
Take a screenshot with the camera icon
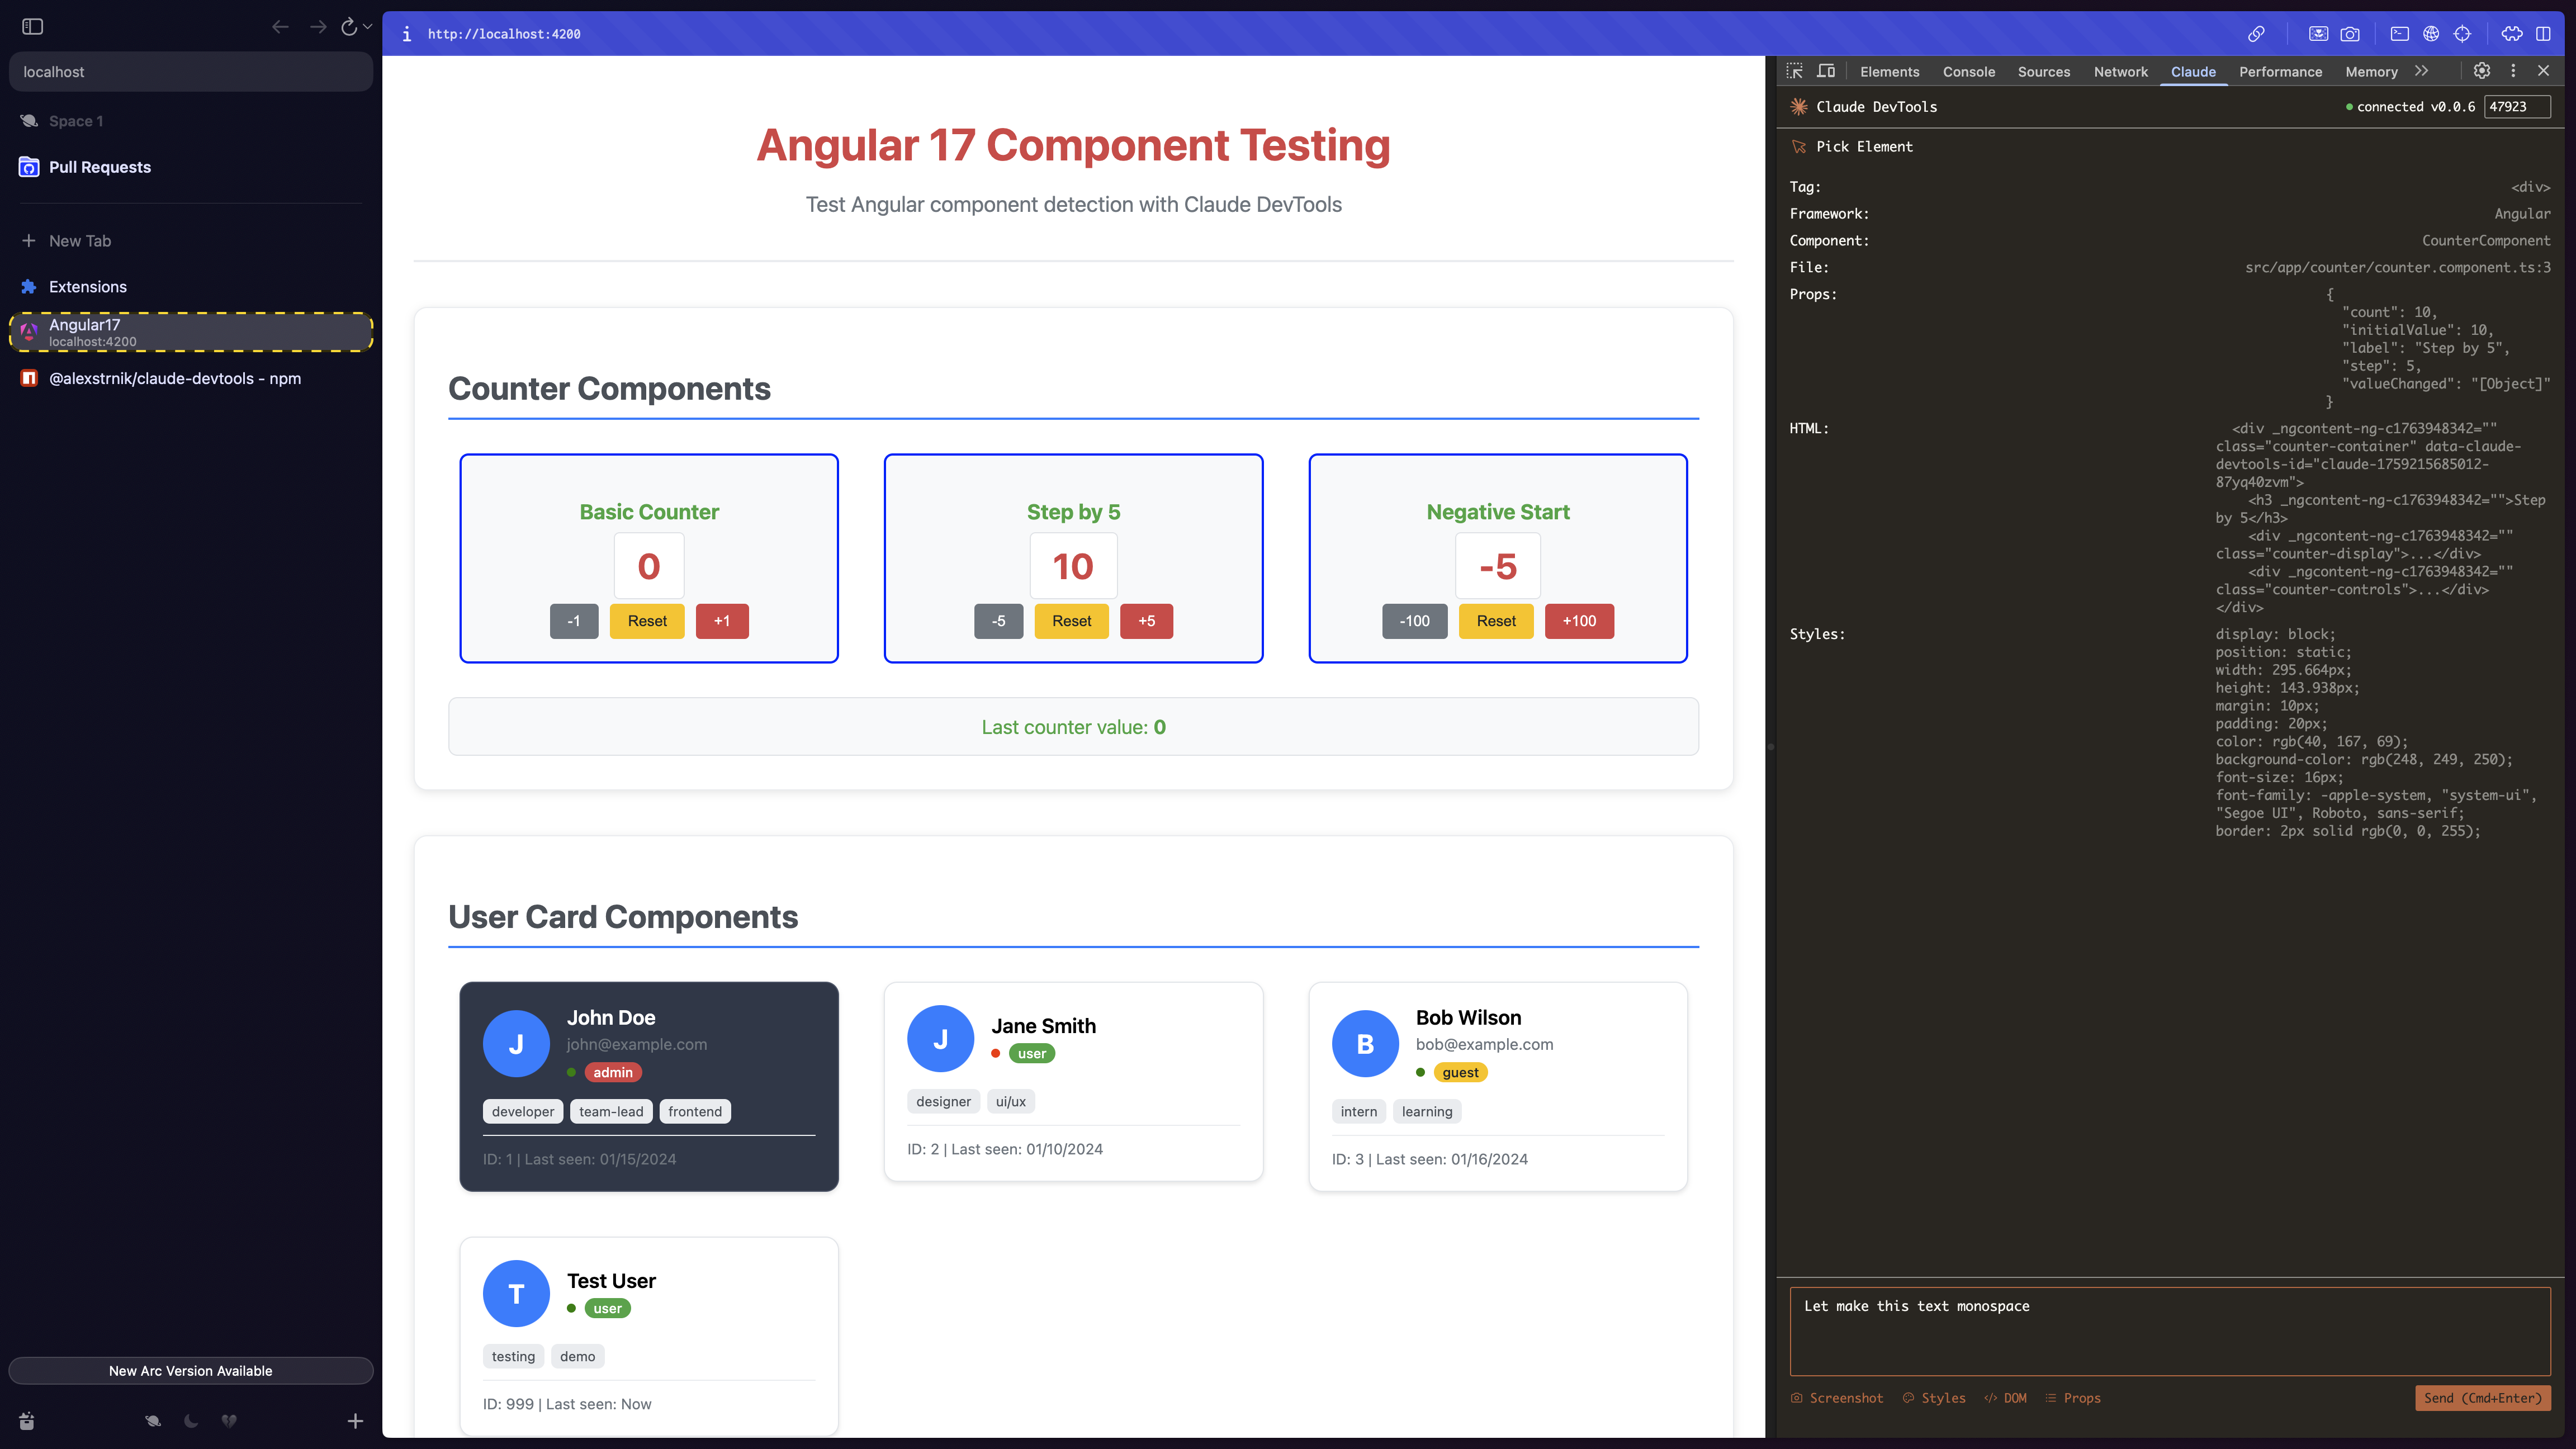[x=2350, y=34]
